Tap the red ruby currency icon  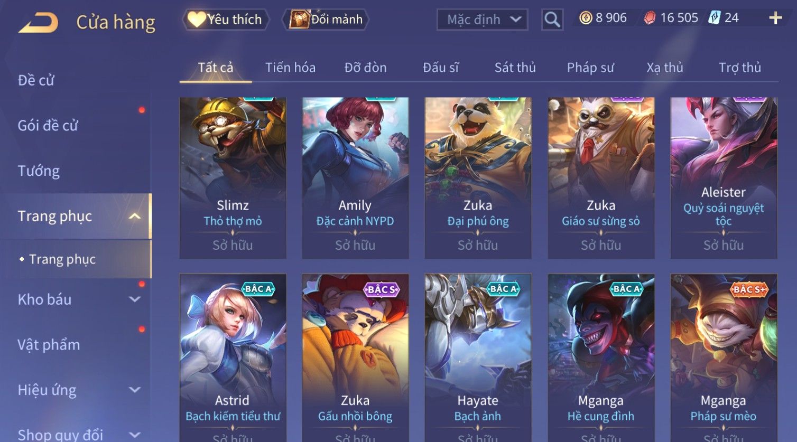(650, 18)
